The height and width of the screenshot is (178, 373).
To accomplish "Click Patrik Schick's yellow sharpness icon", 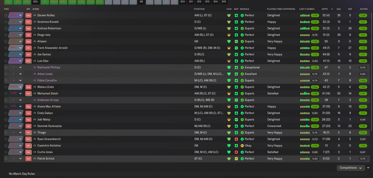I will click(236, 159).
